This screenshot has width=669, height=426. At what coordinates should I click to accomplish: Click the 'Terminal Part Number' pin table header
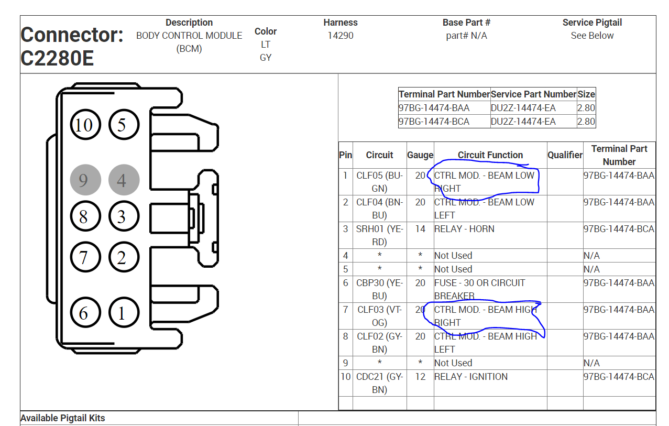619,155
